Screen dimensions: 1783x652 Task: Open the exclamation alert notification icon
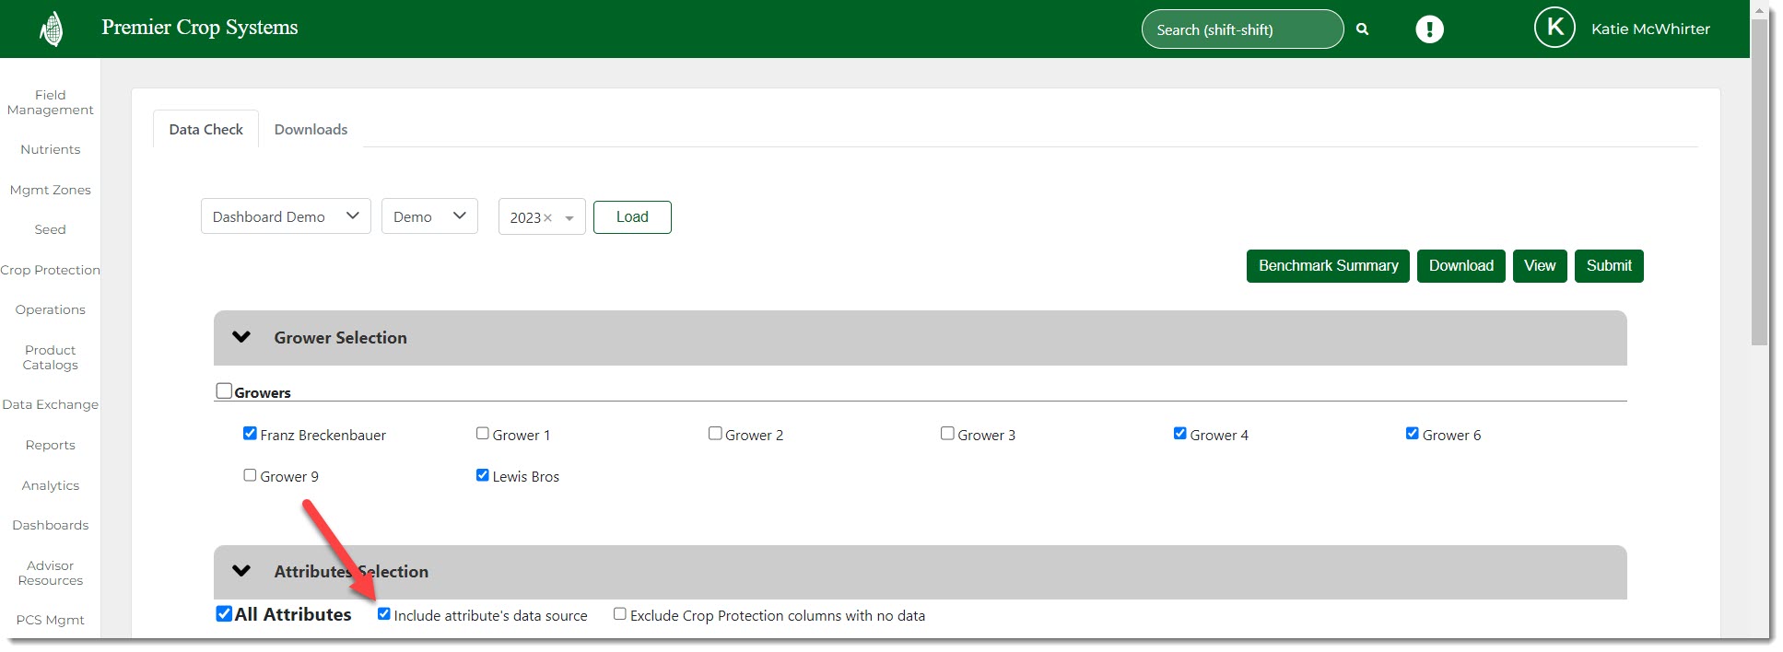[x=1429, y=29]
